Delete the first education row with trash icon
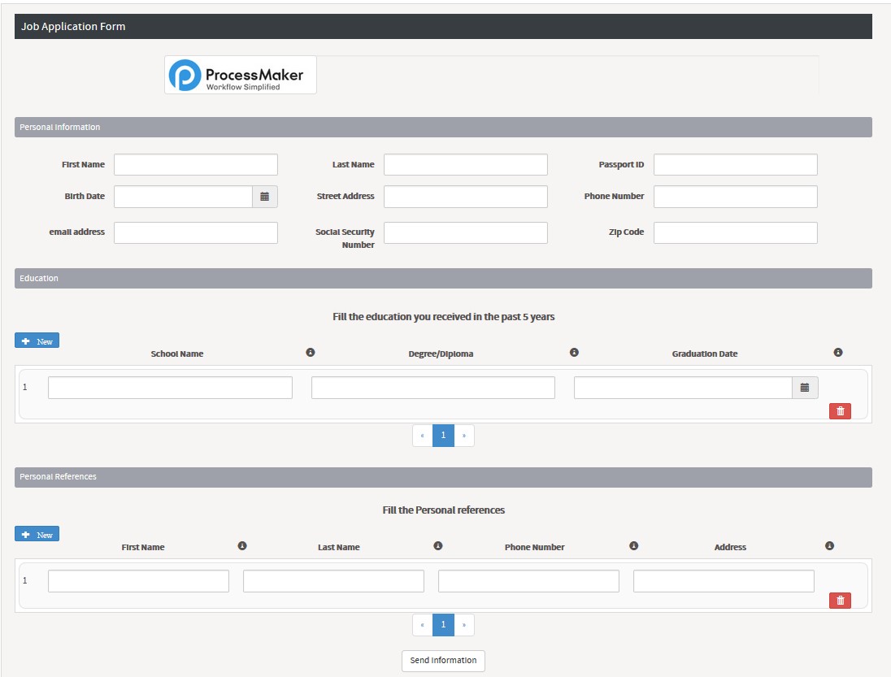 coord(839,410)
